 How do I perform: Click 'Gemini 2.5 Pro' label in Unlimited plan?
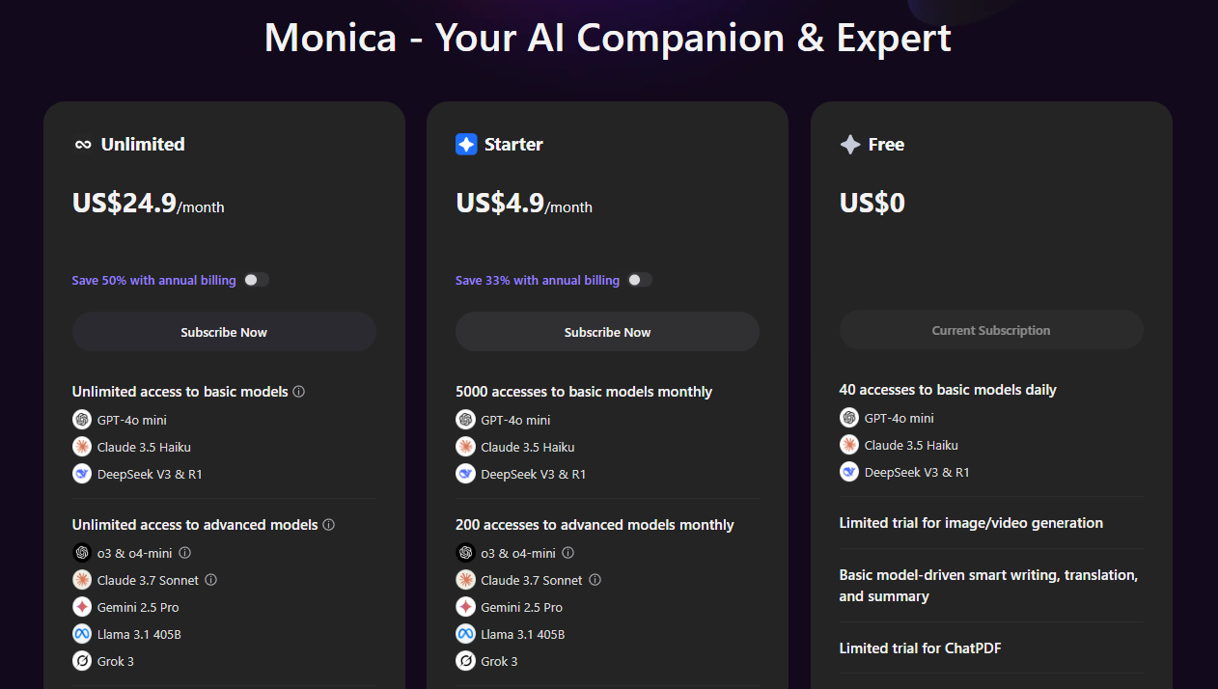click(x=138, y=607)
